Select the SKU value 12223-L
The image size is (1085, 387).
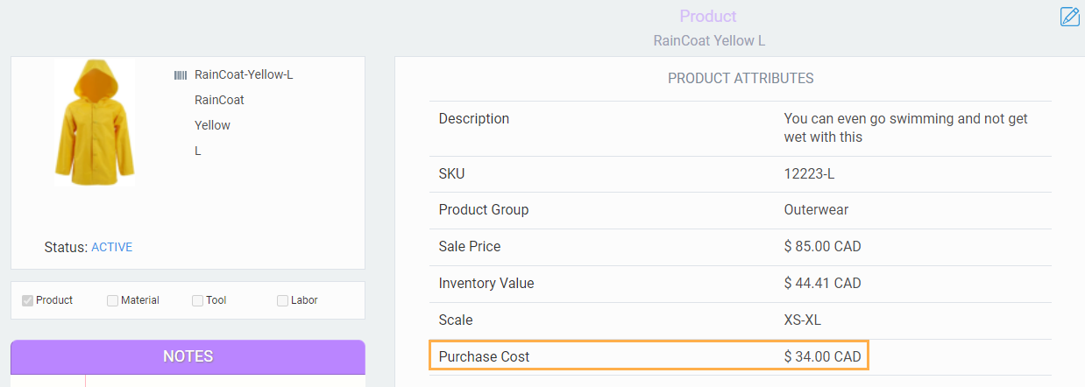809,173
